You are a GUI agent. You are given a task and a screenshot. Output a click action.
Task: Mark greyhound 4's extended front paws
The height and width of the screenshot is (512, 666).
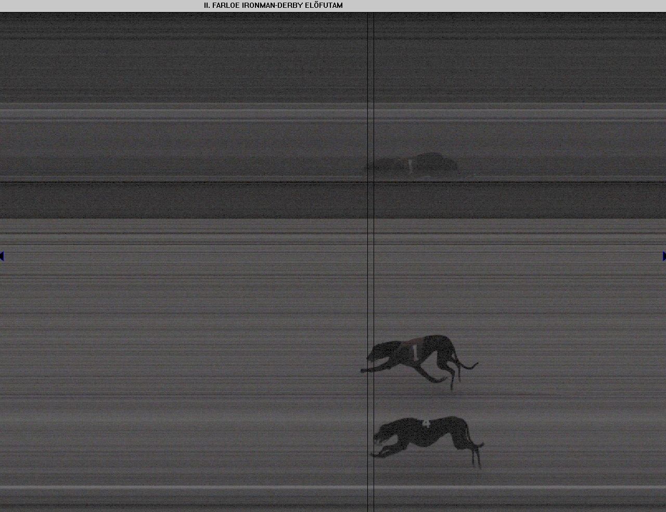373,455
